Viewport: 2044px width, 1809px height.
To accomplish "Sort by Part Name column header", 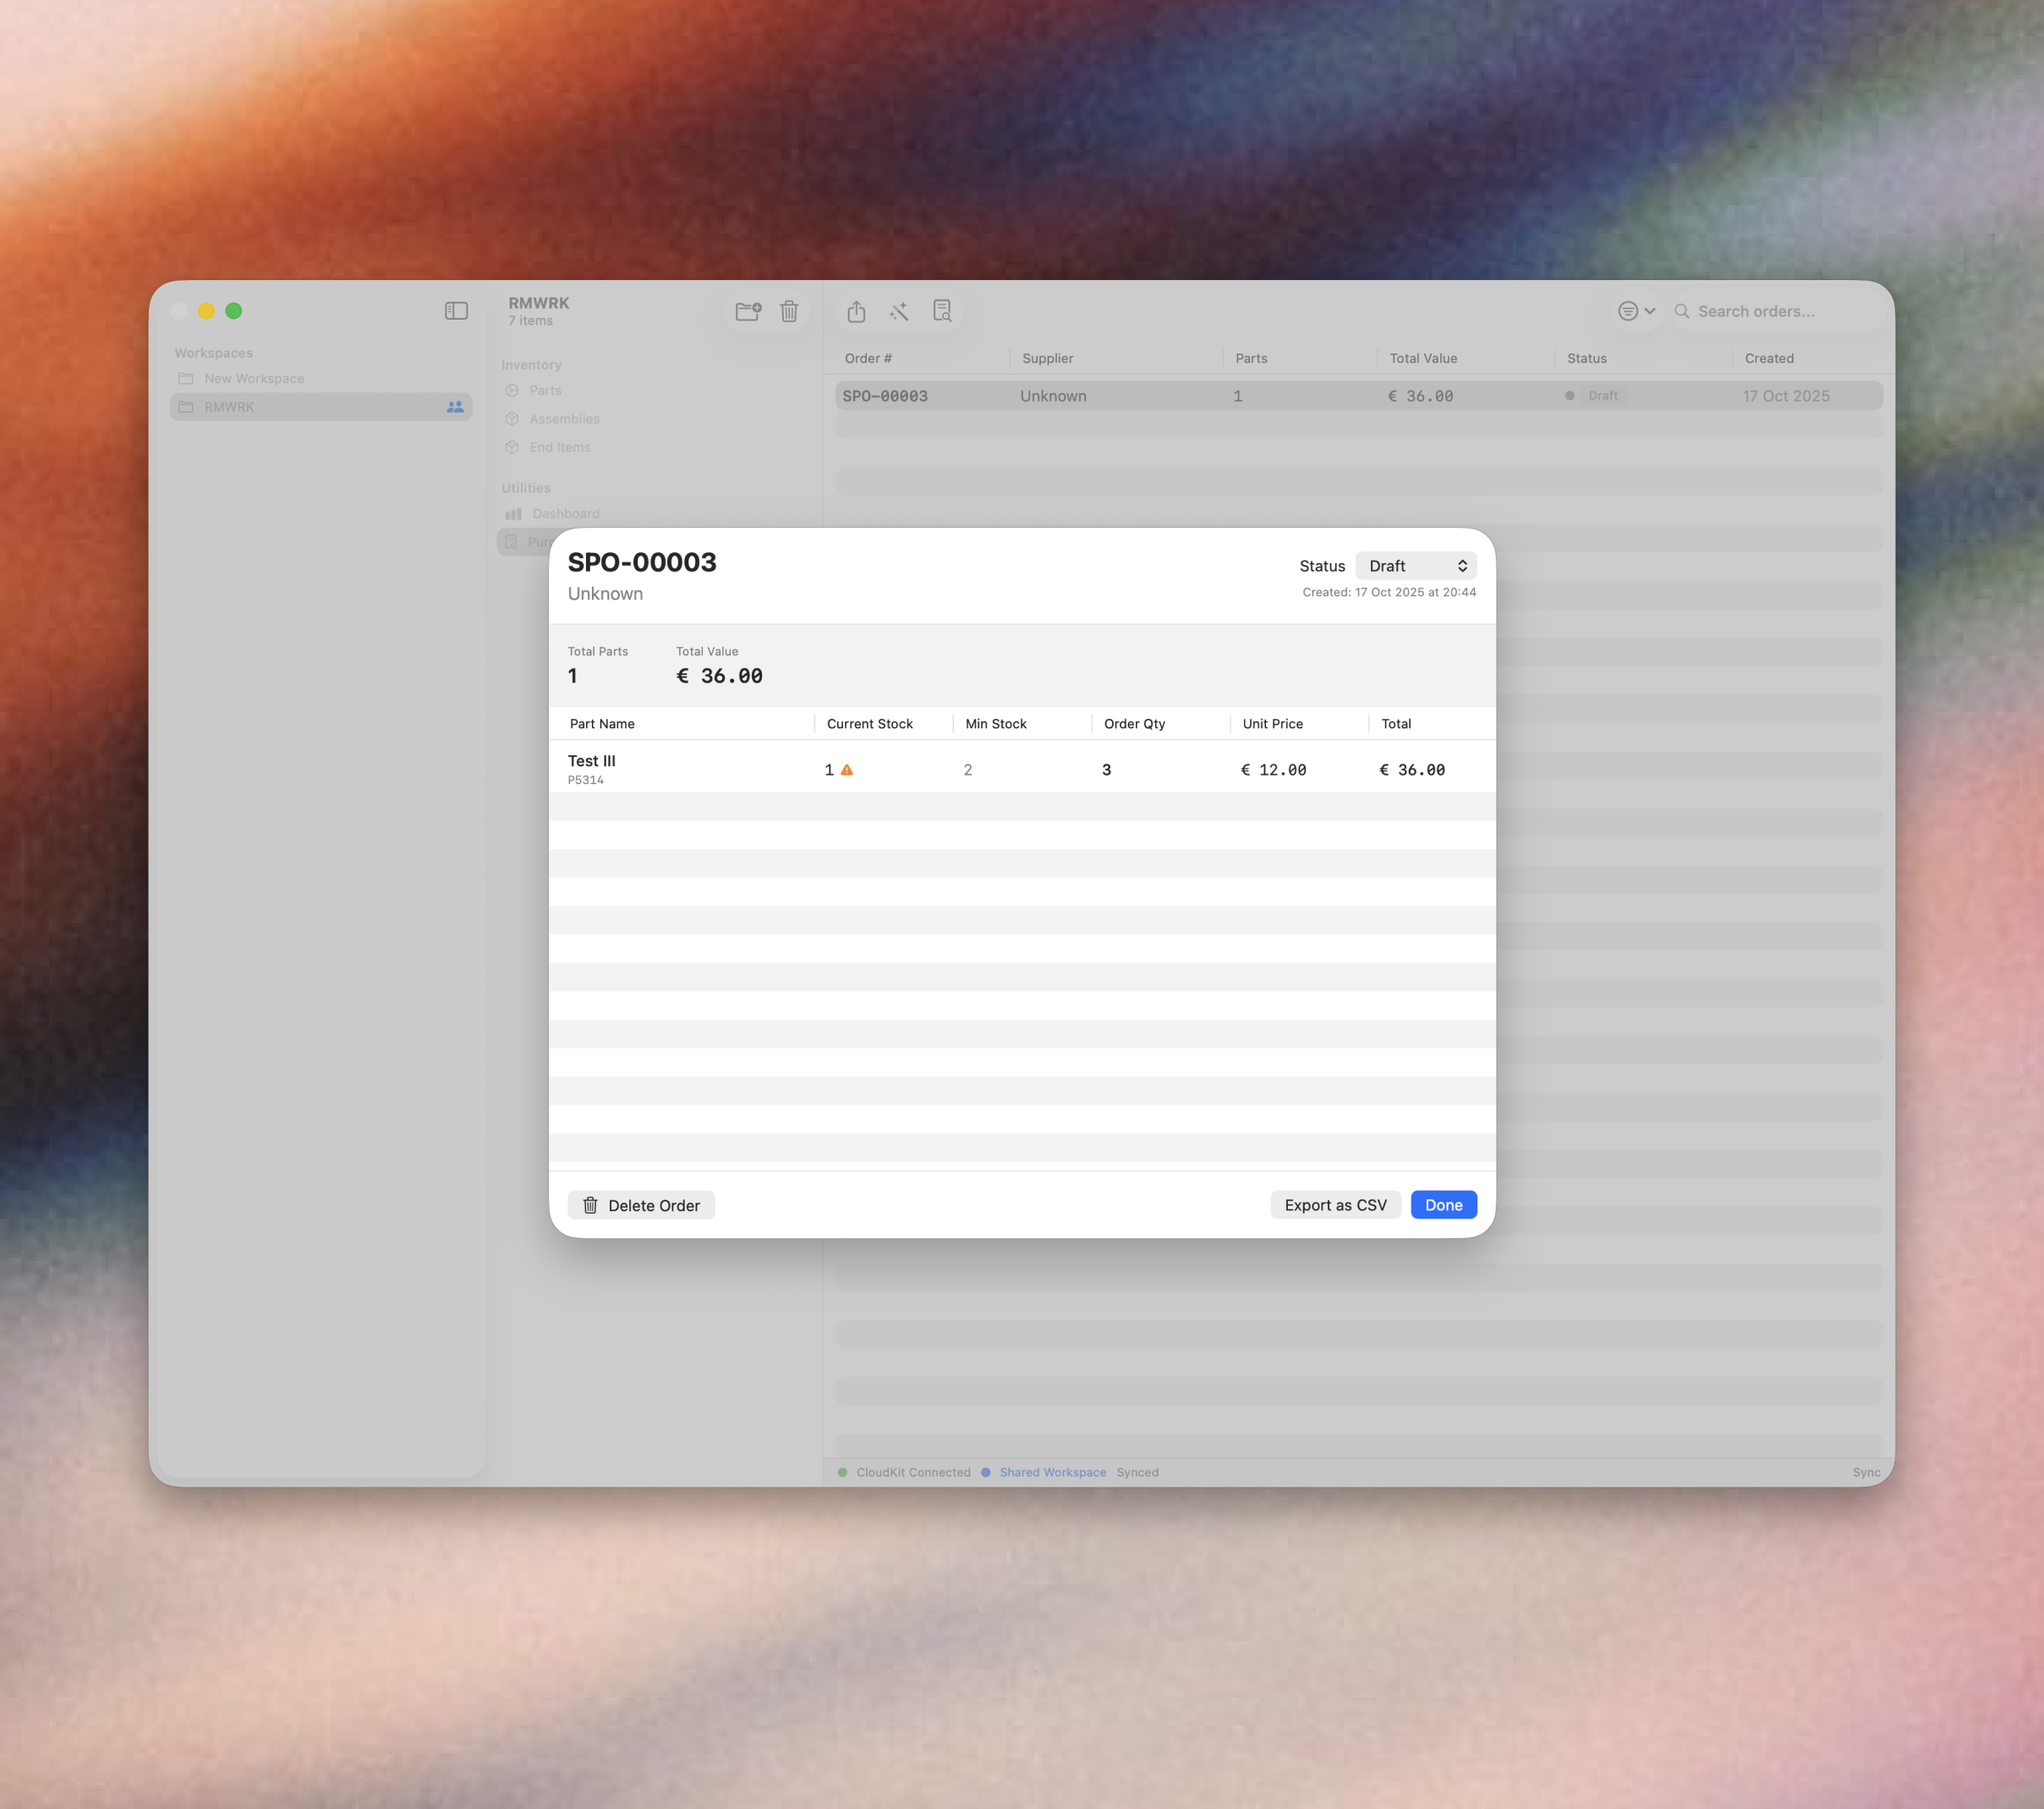I will pos(602,724).
